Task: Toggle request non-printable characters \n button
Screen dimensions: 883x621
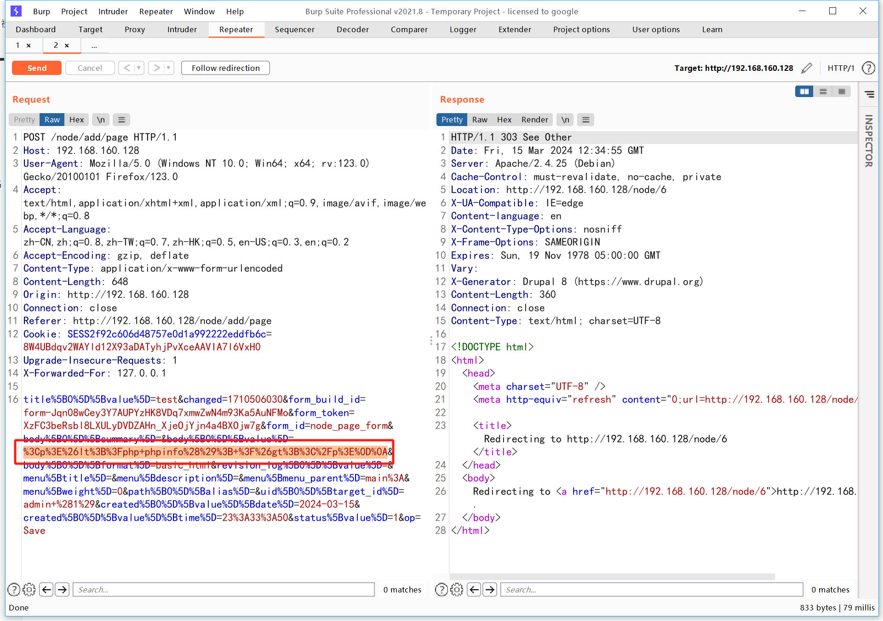Action: point(101,120)
